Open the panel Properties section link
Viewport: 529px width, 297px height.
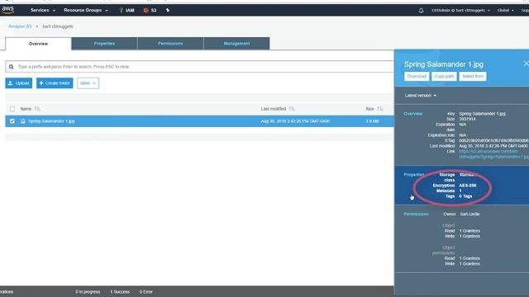(414, 175)
